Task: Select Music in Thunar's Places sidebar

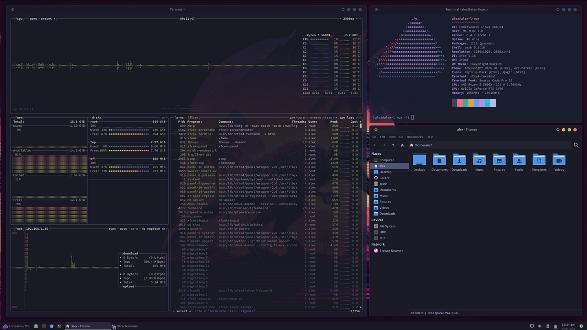Action: (x=390, y=196)
